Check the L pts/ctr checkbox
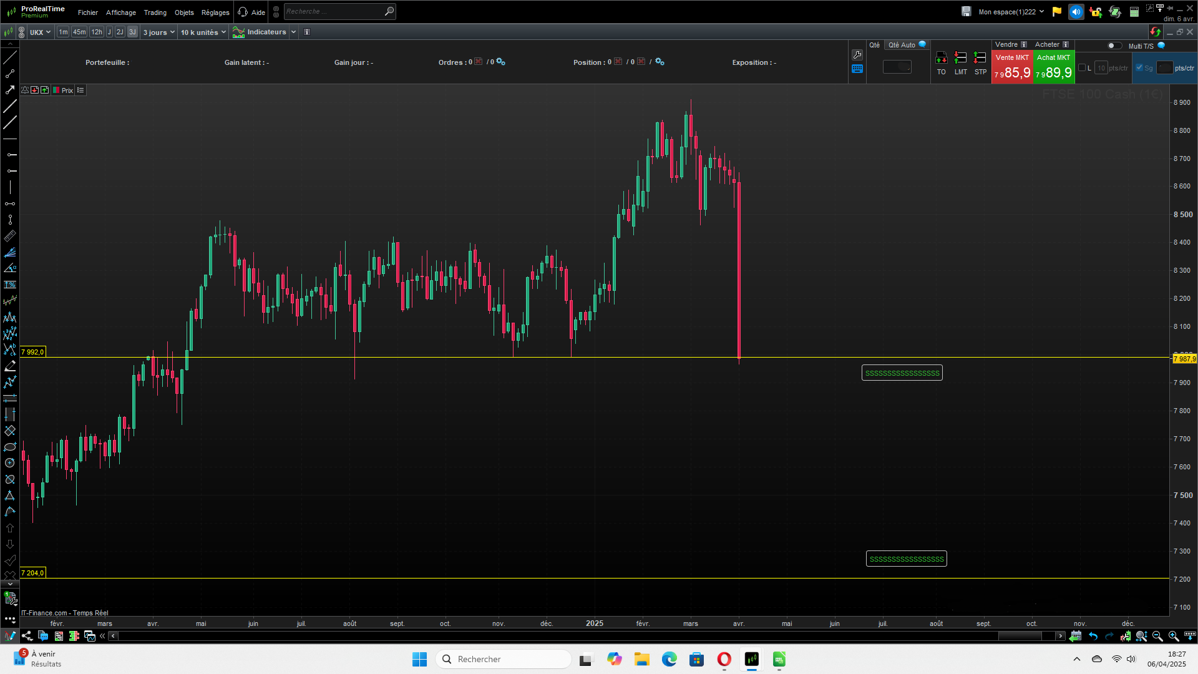Screen dimensions: 1198x674 (x=1082, y=68)
